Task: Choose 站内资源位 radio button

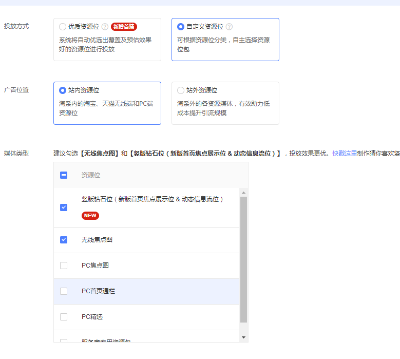Action: pos(63,90)
